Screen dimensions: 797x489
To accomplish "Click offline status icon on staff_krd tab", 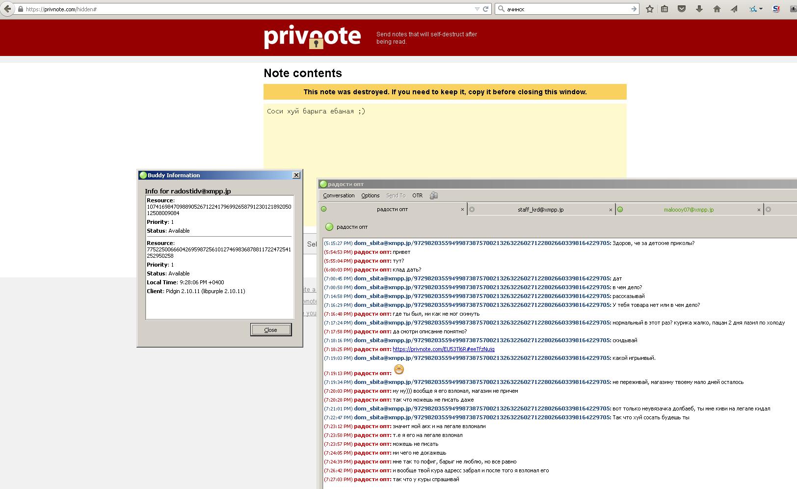I will [472, 210].
